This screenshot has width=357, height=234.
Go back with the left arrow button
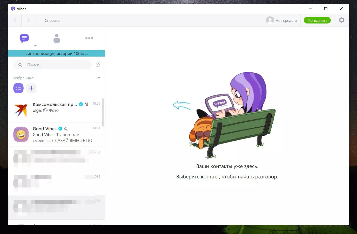pos(15,20)
